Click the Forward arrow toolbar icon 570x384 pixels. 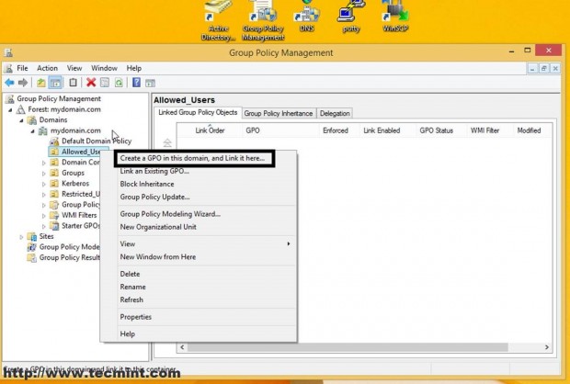23,83
